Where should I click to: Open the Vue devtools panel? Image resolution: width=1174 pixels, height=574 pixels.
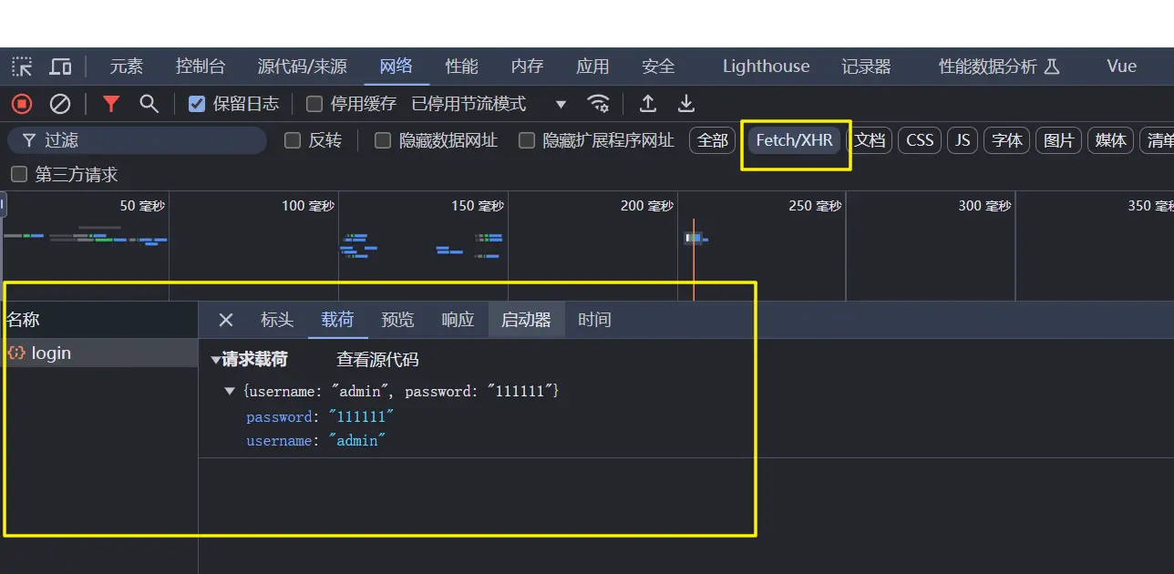coord(1122,67)
